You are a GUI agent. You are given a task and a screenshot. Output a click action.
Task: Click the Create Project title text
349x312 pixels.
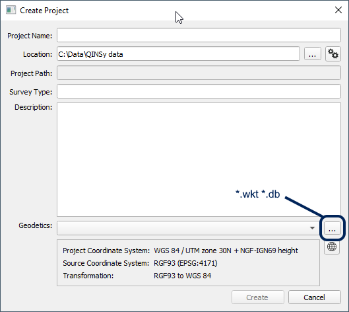(x=44, y=11)
